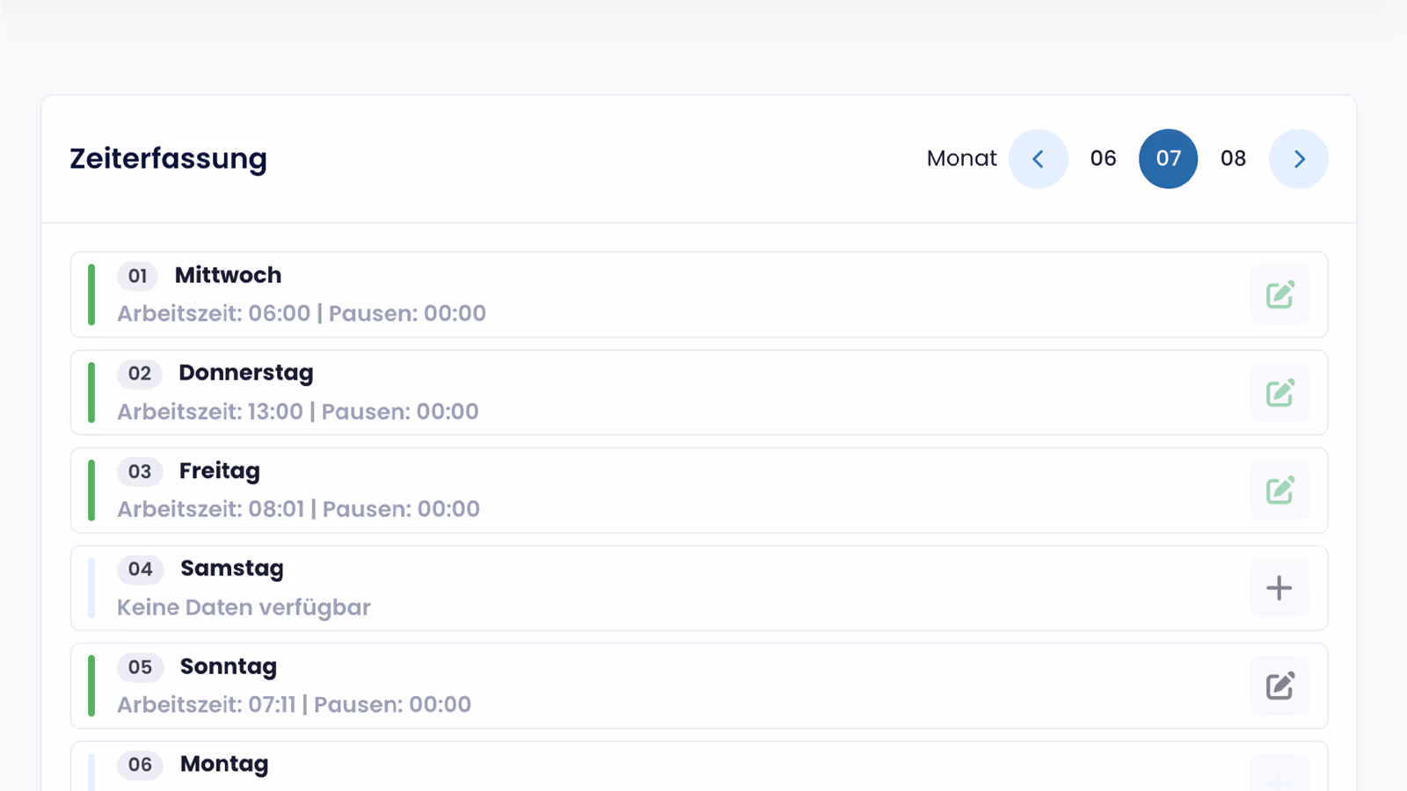Click the 06 day badge beside Montag
Image resolution: width=1407 pixels, height=791 pixels.
[x=141, y=765]
